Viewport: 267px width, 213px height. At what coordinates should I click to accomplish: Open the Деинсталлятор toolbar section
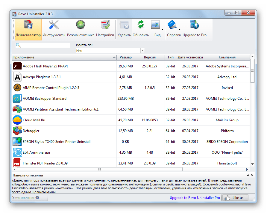tap(28, 29)
